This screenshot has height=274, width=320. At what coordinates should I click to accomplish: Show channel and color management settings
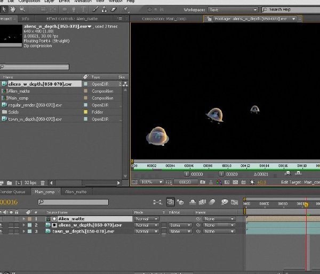(219, 182)
